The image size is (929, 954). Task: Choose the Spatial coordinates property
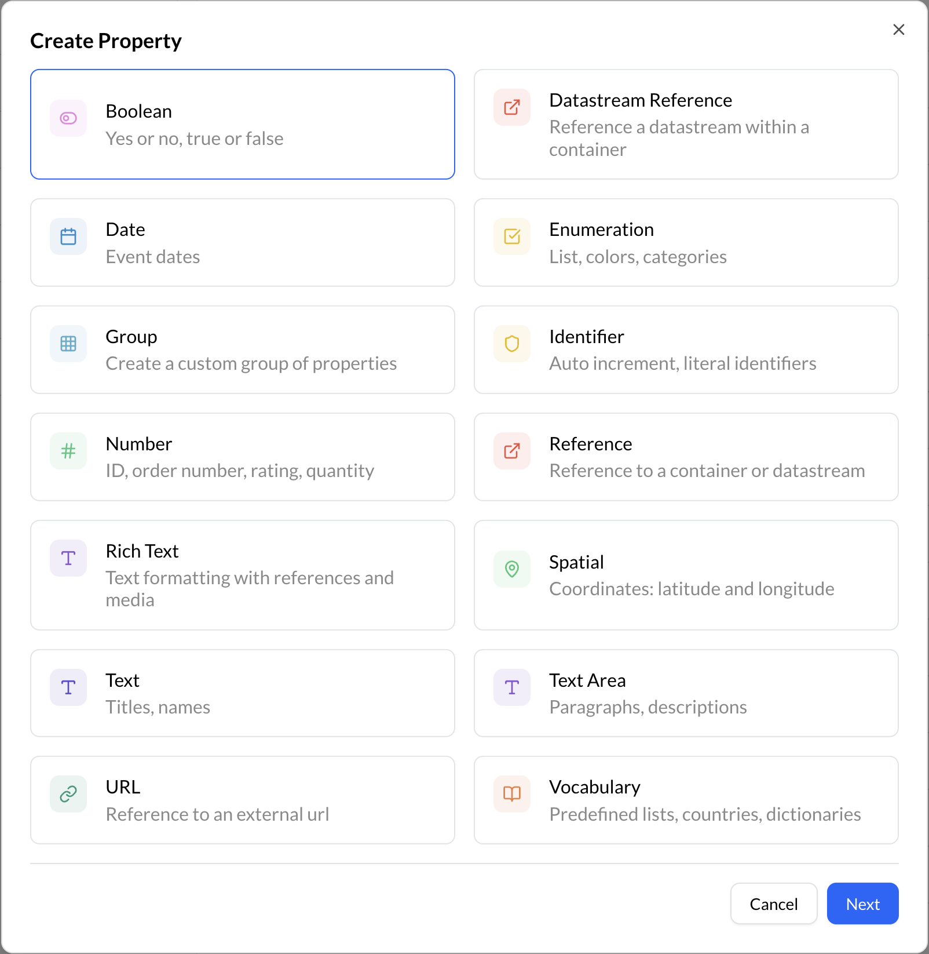pos(686,575)
